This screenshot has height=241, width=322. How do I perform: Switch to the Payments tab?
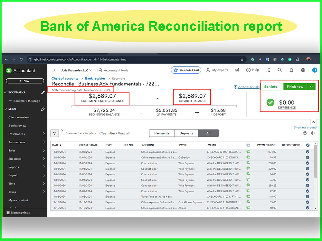point(162,133)
